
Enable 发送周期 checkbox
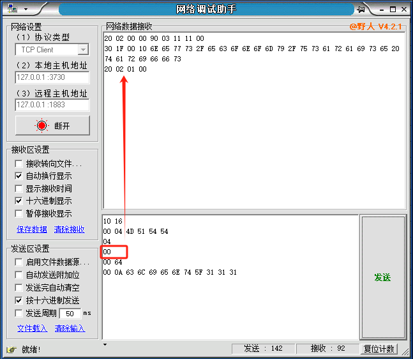pyautogui.click(x=19, y=313)
